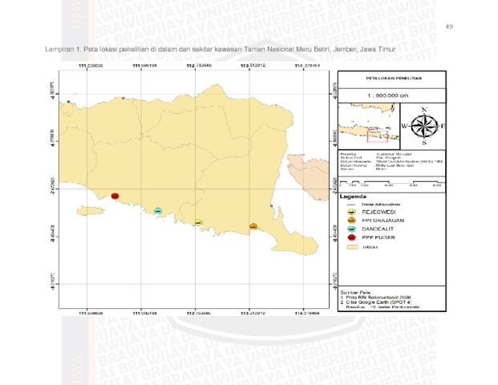
Task: Click the 'PETA LOKASI PENELITIAN' map title
Action: [394, 78]
